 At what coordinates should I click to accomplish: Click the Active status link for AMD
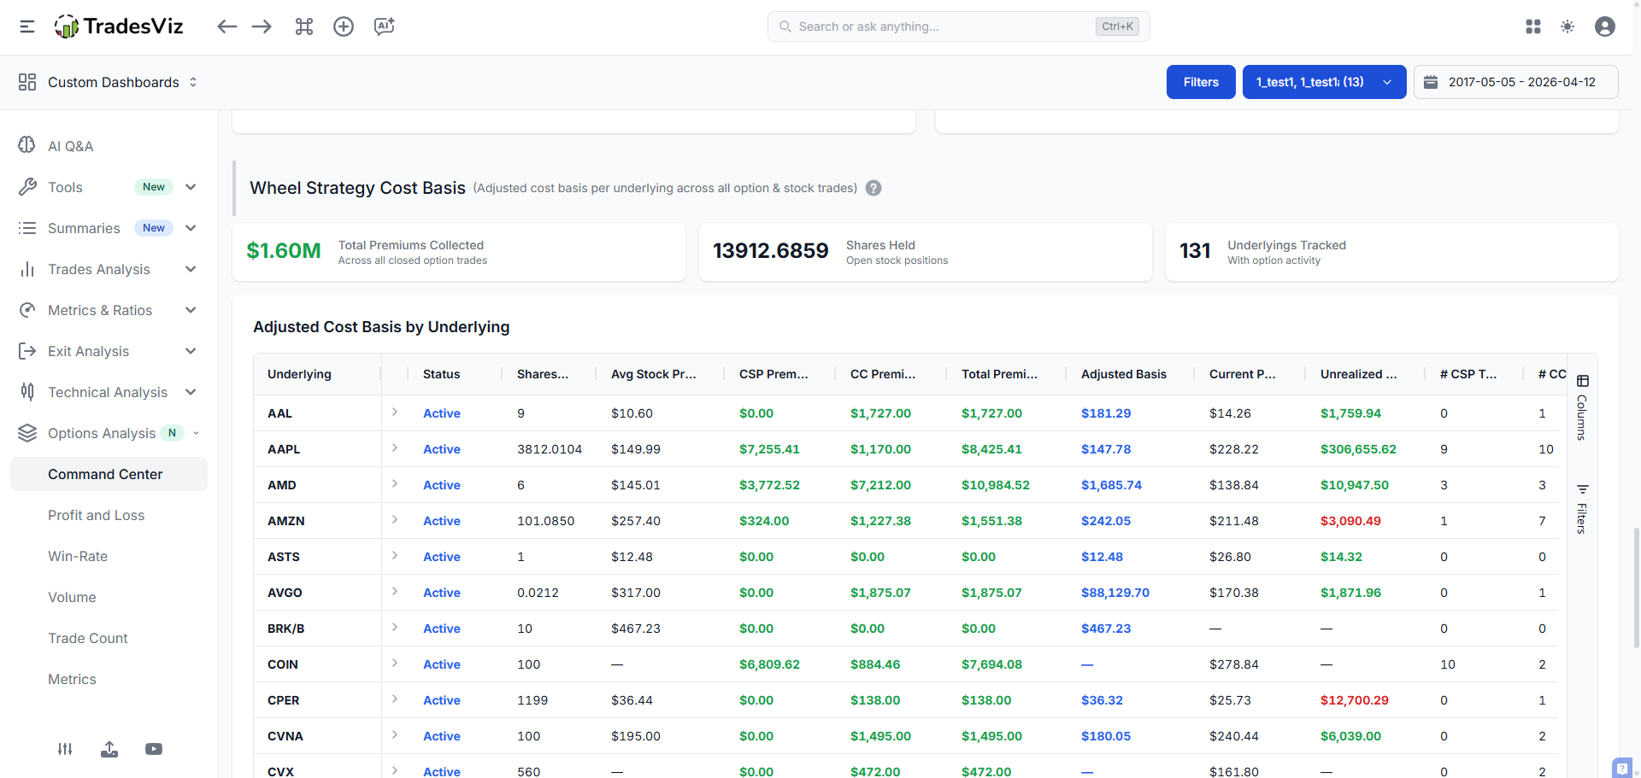click(x=441, y=485)
